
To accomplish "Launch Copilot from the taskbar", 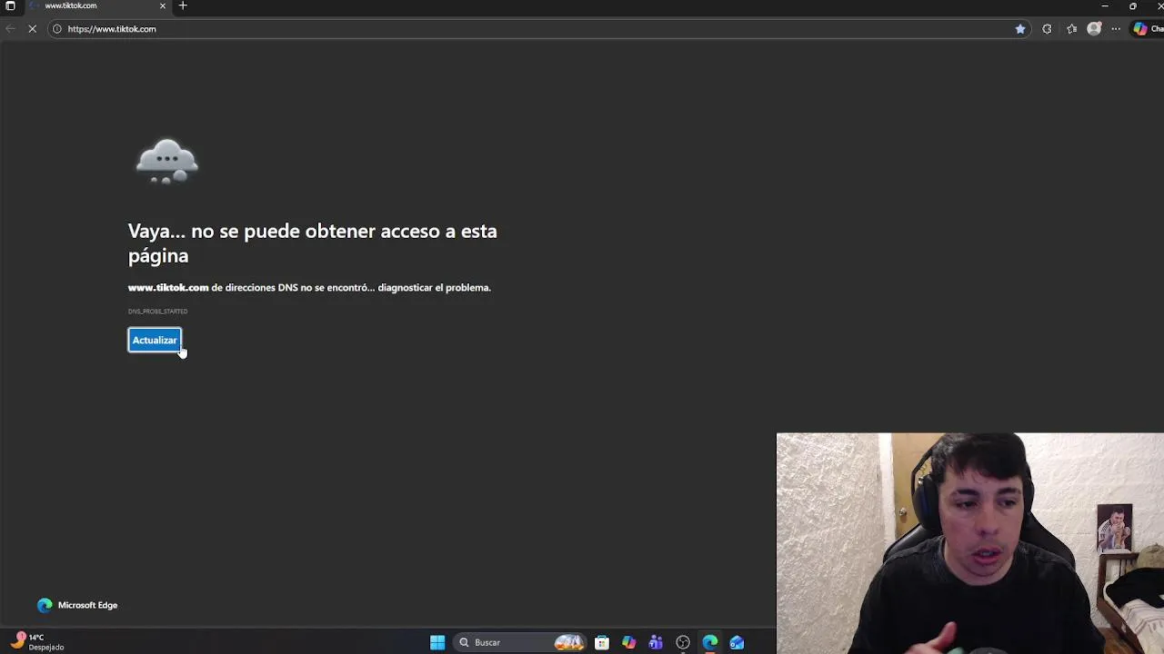I will pyautogui.click(x=629, y=642).
